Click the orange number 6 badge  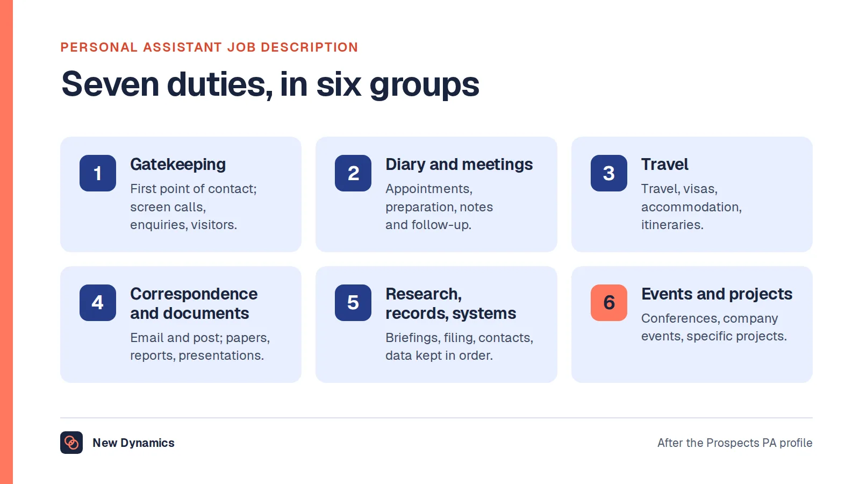click(609, 303)
